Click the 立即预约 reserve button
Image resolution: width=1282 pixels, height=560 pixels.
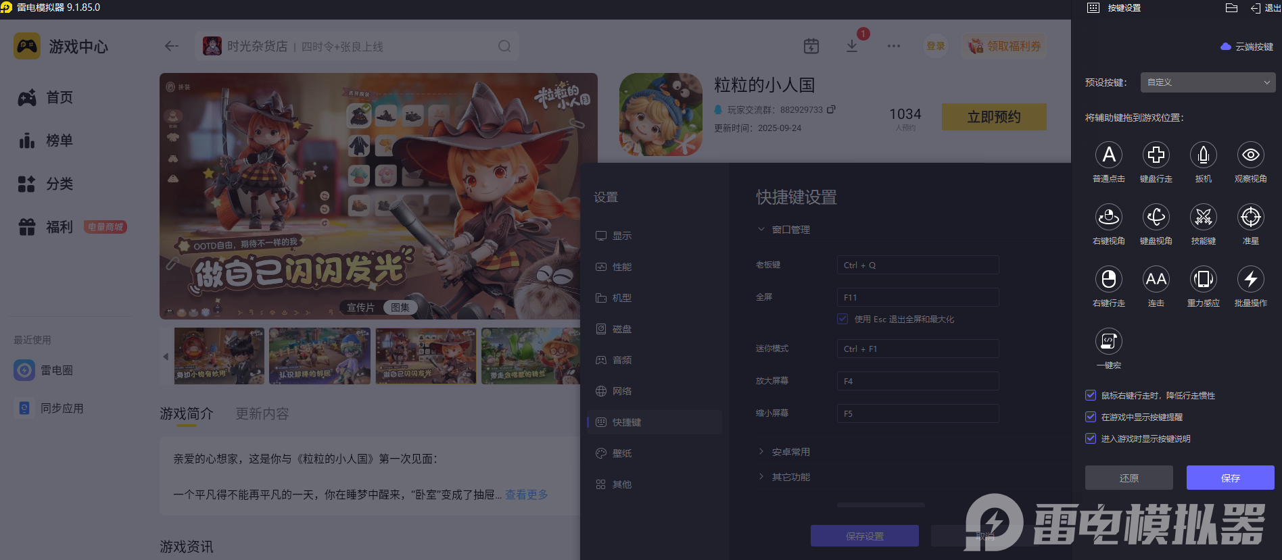point(994,117)
